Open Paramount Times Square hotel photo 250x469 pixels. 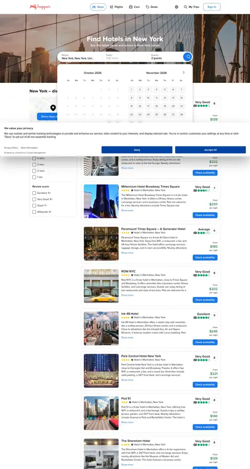(101, 243)
